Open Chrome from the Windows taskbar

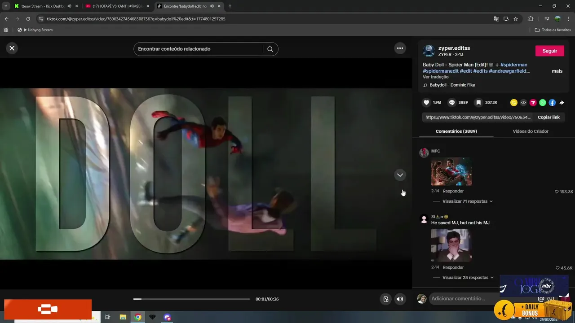click(137, 317)
